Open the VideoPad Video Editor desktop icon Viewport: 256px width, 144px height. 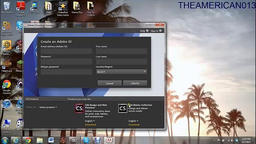[63, 8]
